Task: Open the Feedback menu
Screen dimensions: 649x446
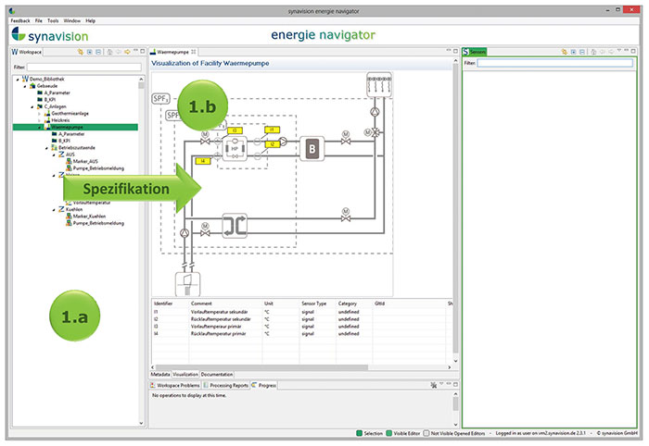Action: [20, 20]
